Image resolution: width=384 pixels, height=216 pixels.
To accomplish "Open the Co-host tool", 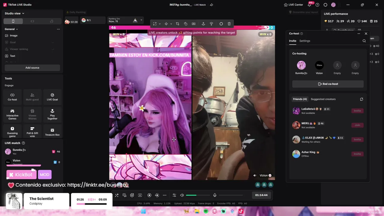I will (x=12, y=97).
